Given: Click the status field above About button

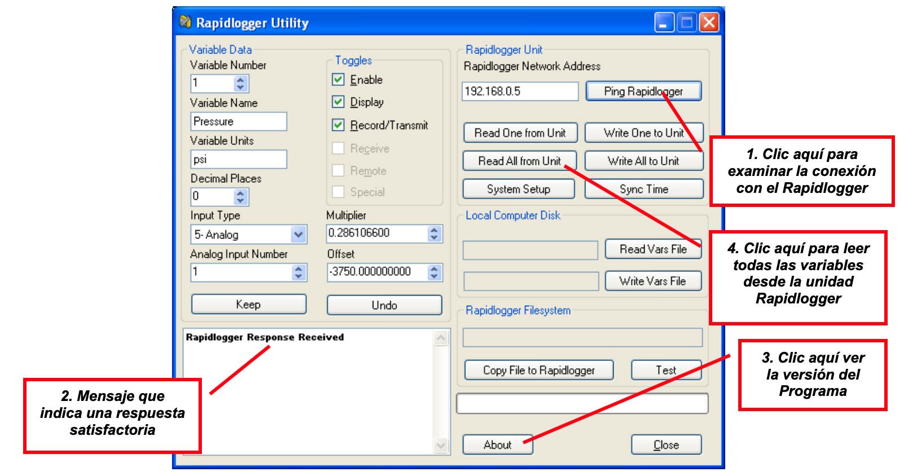Looking at the screenshot, I should click(x=582, y=403).
